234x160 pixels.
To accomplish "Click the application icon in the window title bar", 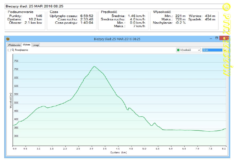I will point(8,39).
